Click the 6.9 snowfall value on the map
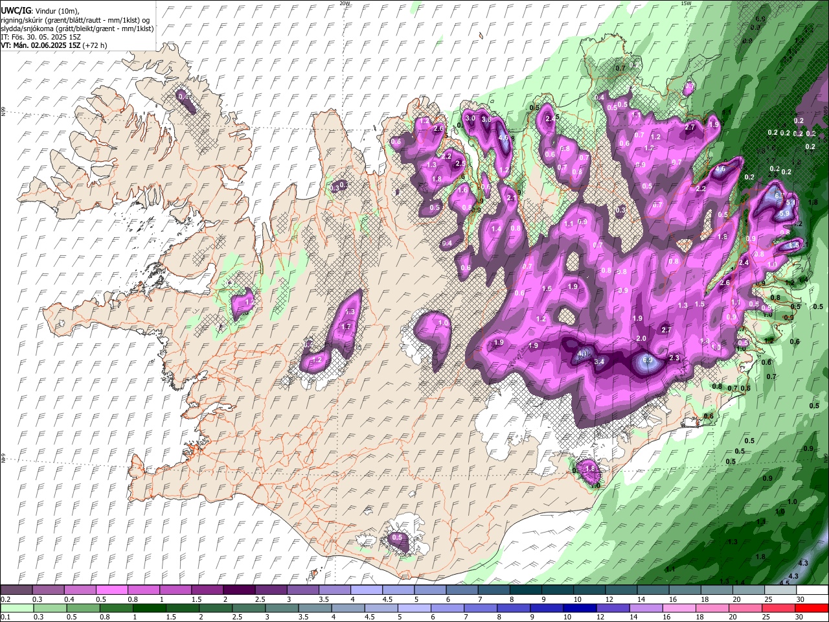This screenshot has width=829, height=622. [646, 359]
